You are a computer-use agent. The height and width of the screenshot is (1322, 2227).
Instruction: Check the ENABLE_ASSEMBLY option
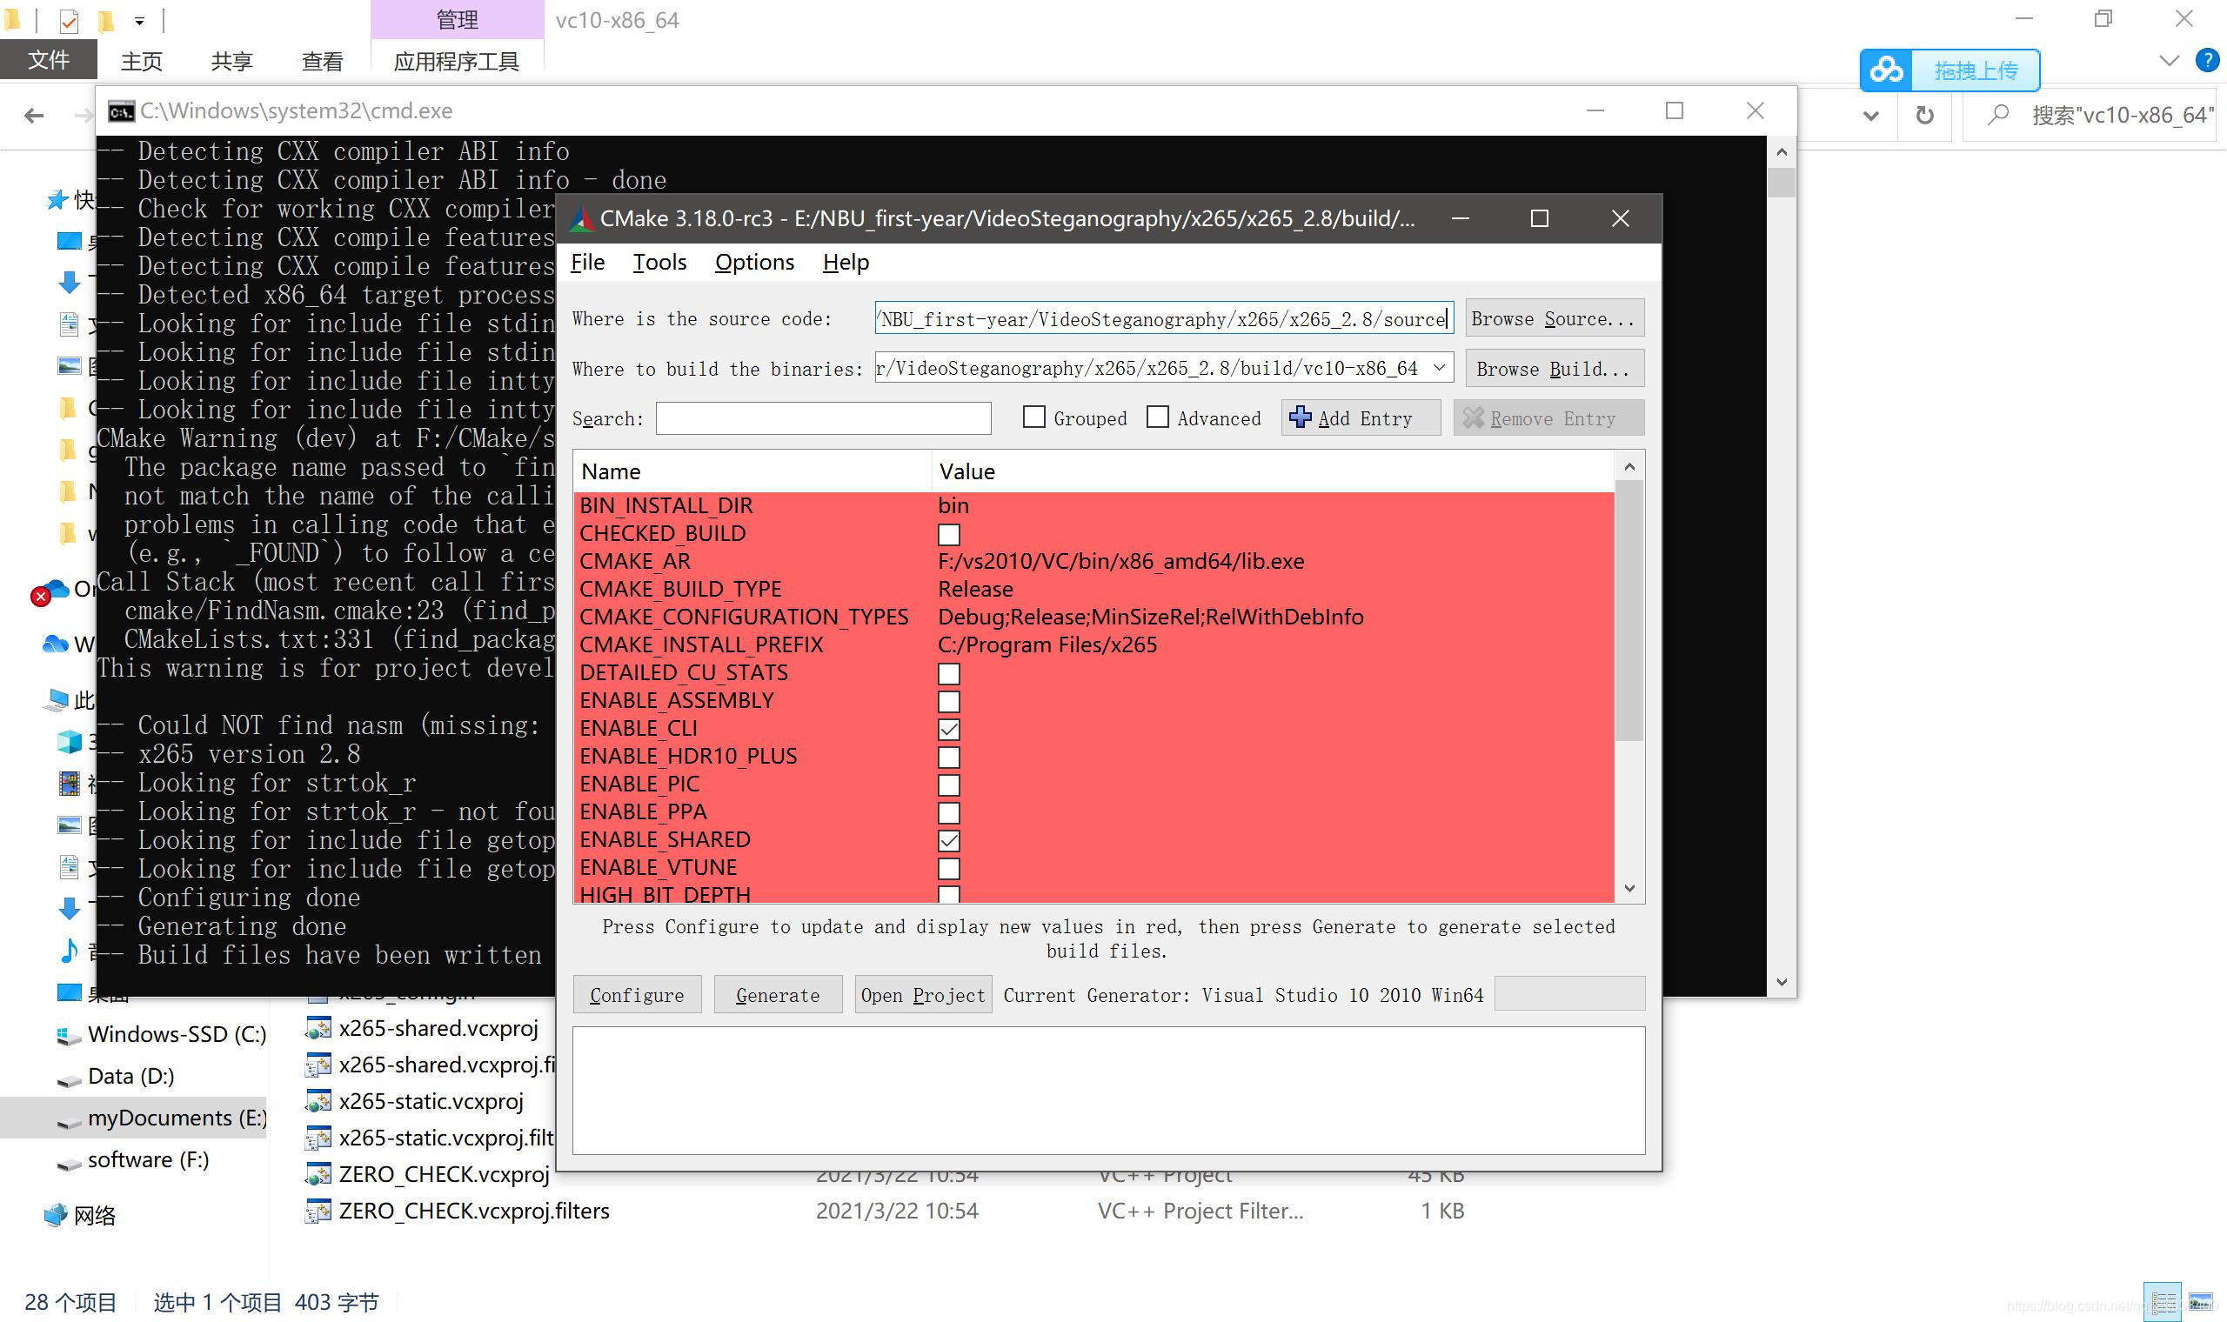click(x=949, y=701)
